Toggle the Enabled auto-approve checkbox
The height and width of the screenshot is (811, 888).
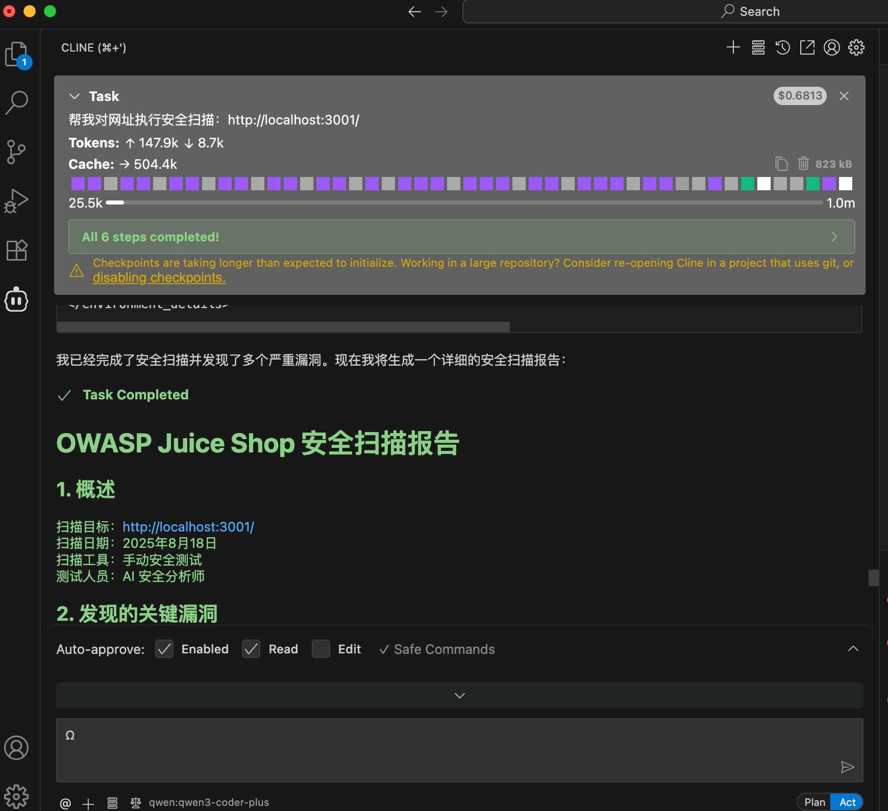pos(164,649)
